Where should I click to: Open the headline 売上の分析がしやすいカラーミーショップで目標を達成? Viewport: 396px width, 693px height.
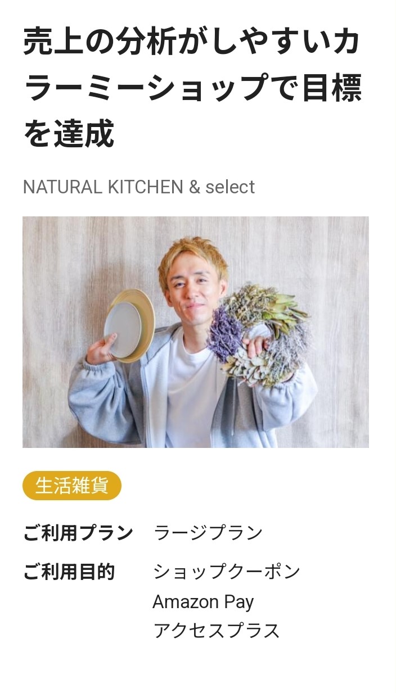(x=192, y=88)
